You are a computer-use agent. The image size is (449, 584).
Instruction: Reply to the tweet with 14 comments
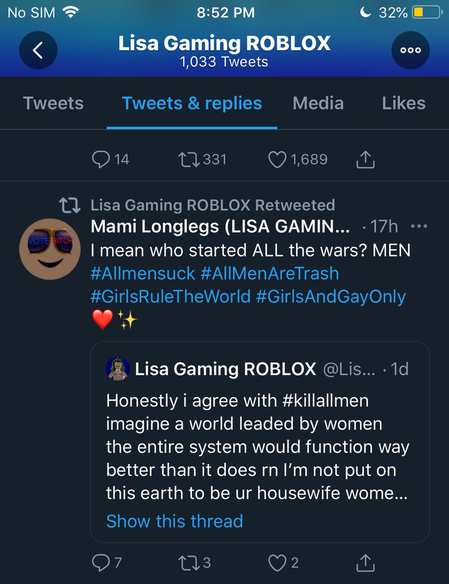pos(110,160)
